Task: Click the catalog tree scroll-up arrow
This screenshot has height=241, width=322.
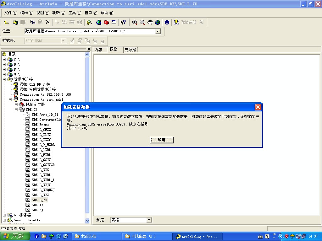Action: coord(87,55)
